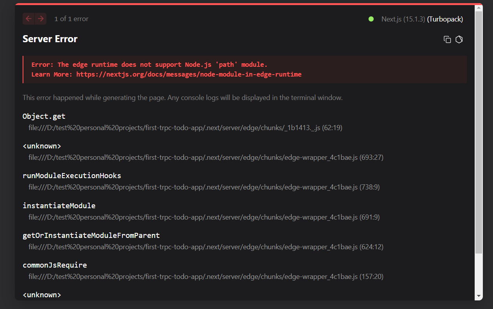Go to next error arrow

(x=41, y=19)
